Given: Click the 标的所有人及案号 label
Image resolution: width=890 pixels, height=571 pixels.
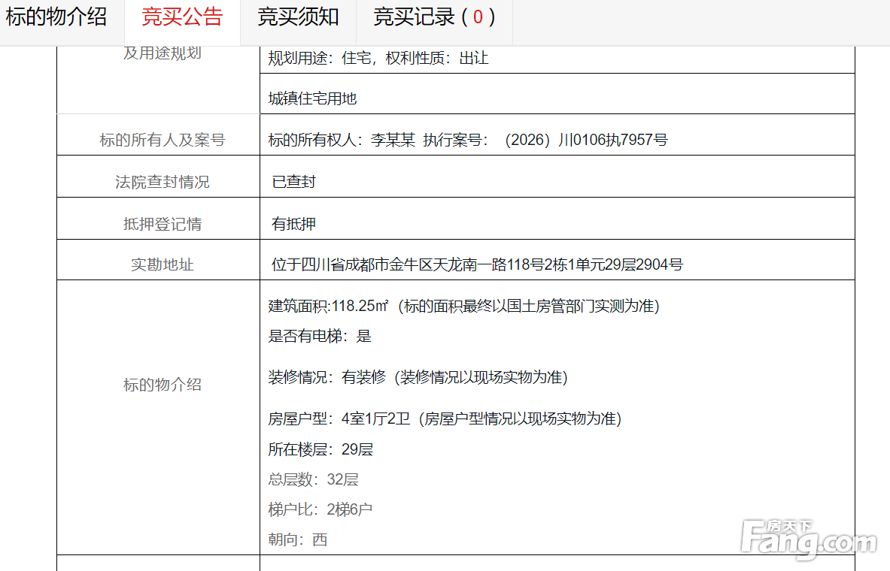Looking at the screenshot, I should 163,140.
